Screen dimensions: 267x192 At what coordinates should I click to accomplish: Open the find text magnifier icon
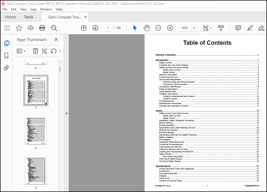(54, 28)
